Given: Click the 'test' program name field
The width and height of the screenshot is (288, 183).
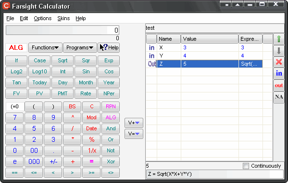Looking at the screenshot, I should 214,28.
